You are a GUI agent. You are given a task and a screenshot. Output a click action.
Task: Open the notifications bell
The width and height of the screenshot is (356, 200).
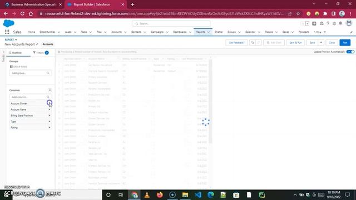(x=340, y=23)
